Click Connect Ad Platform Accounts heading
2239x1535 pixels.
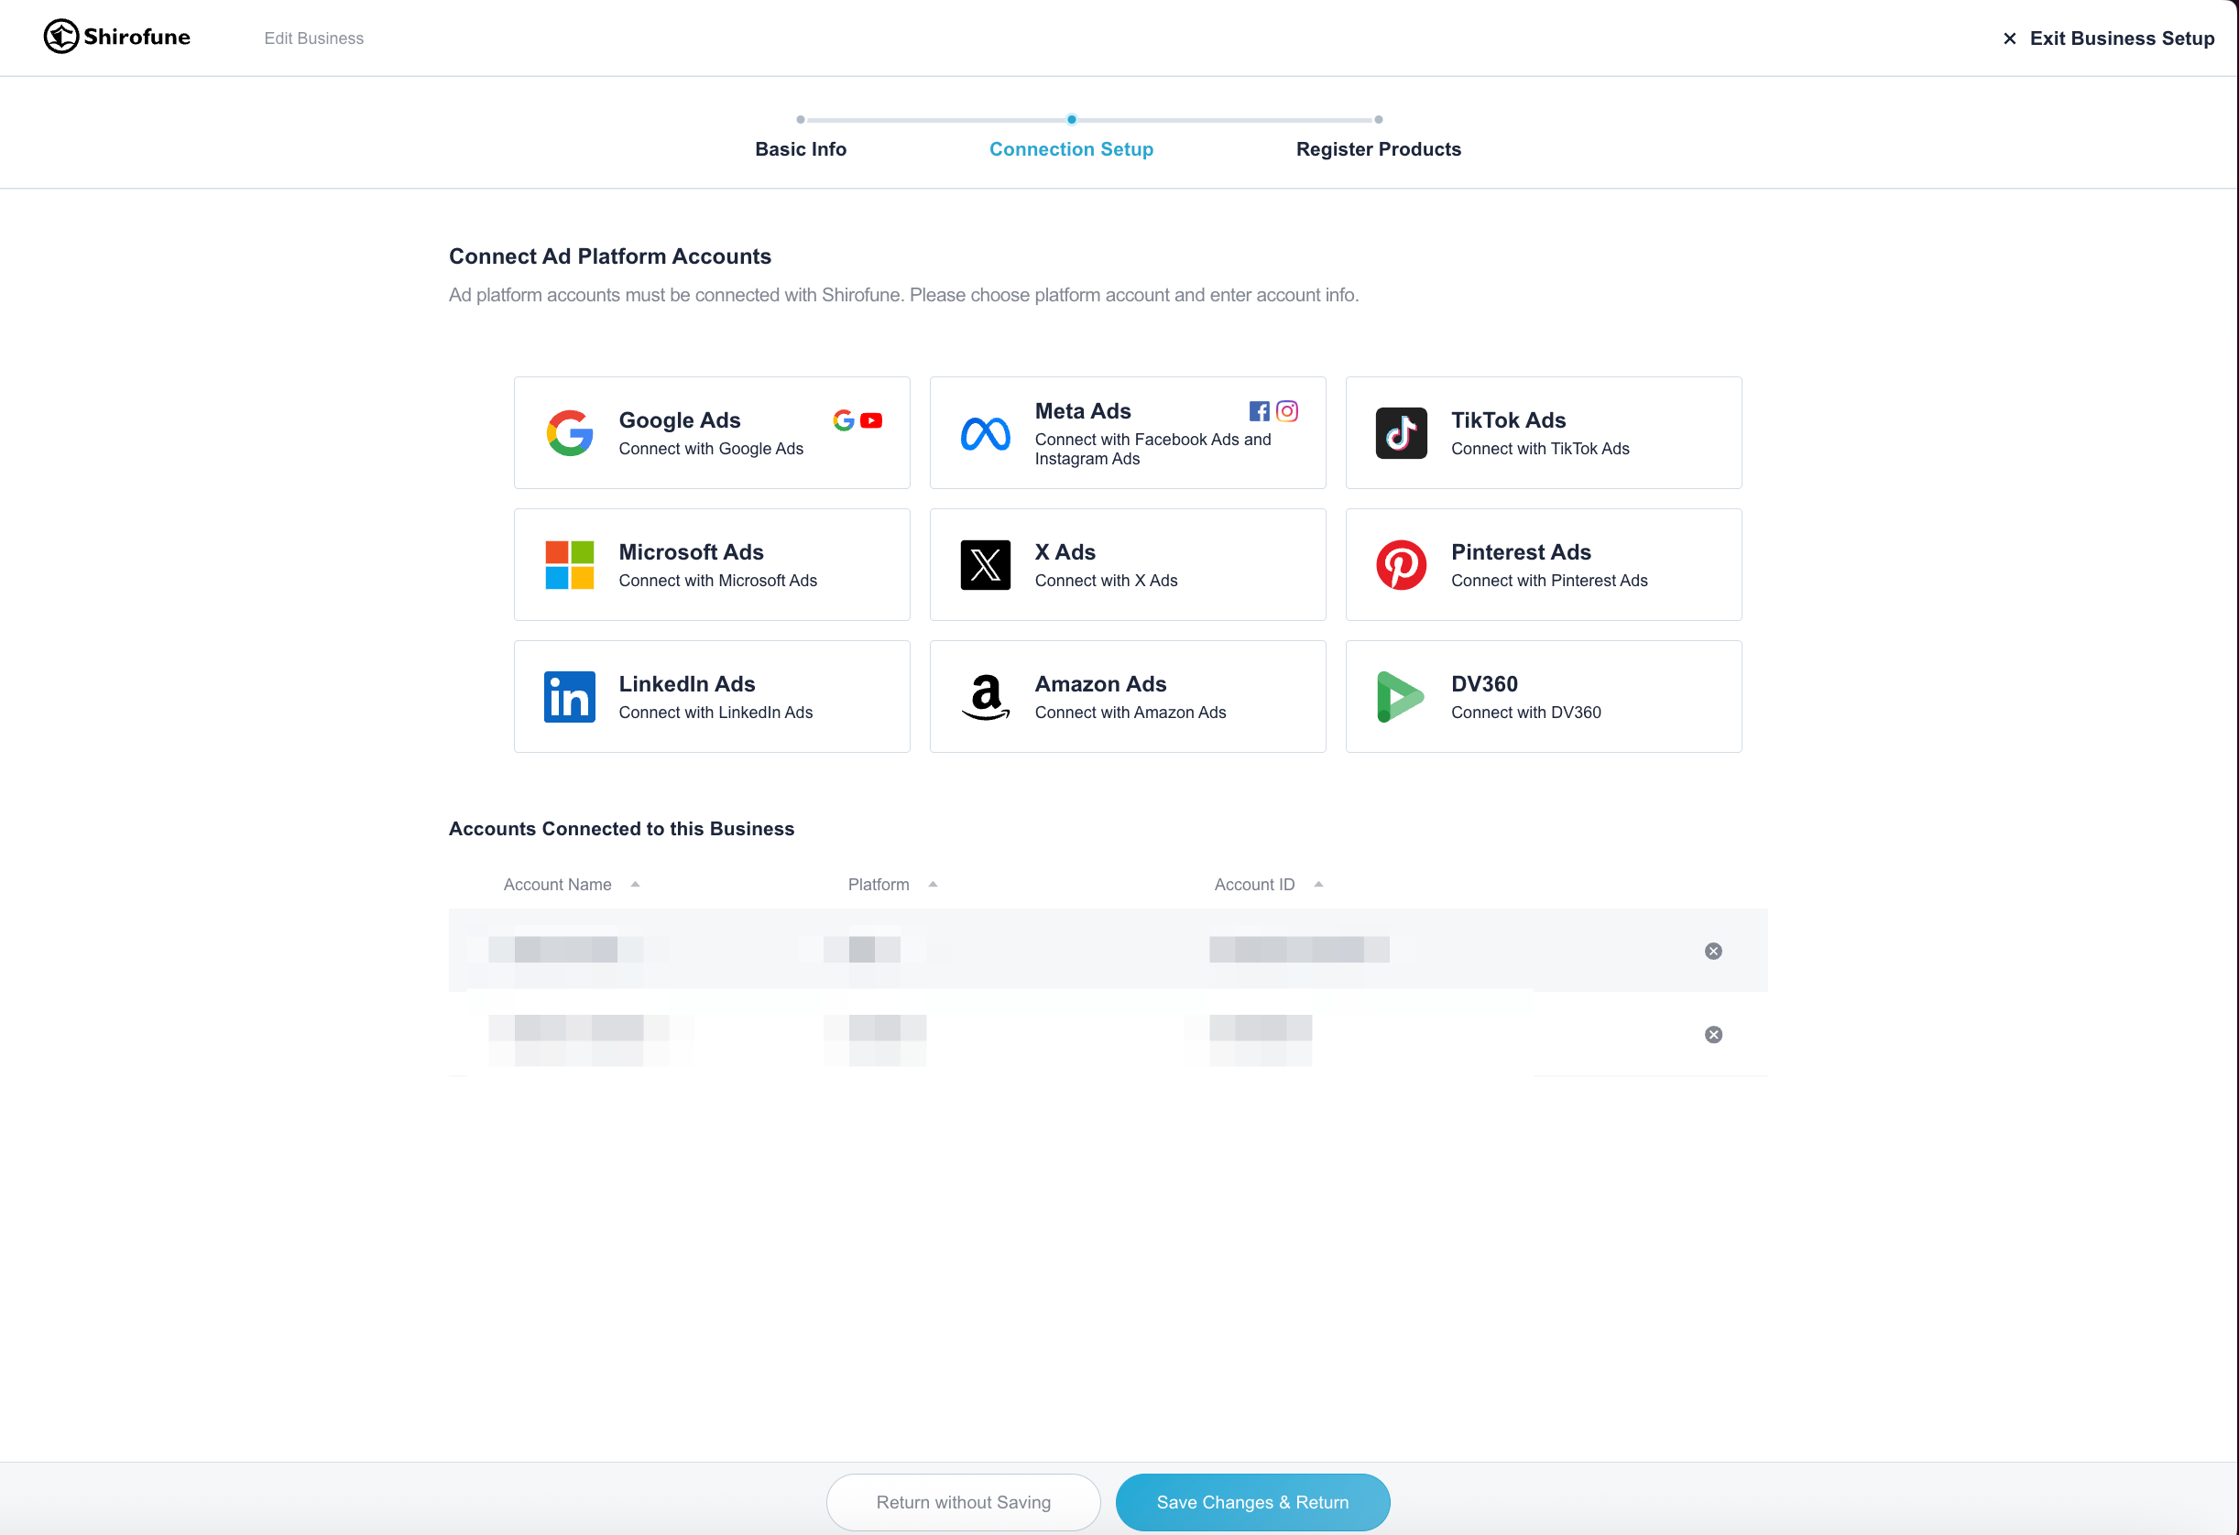(610, 256)
